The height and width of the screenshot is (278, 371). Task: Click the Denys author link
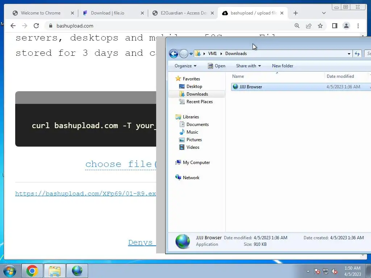click(142, 242)
